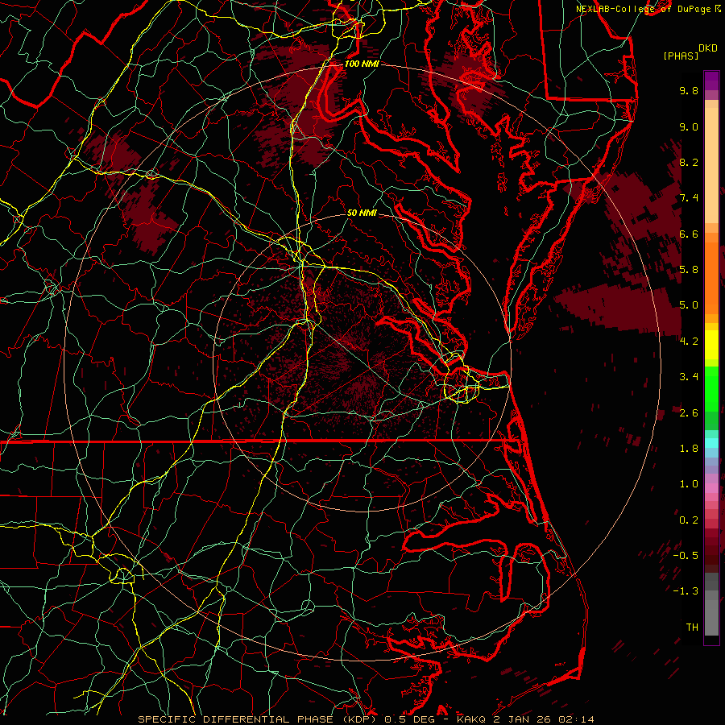Click the 5.8 scale value

click(689, 270)
